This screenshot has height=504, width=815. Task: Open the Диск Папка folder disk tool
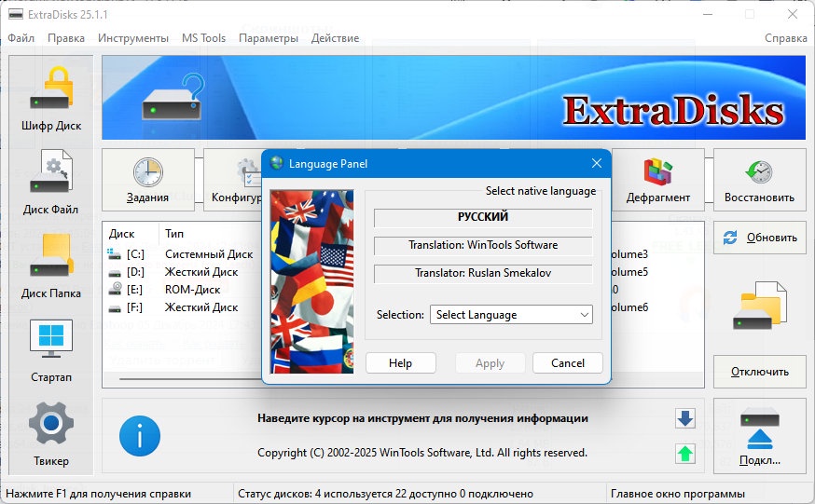[x=51, y=266]
